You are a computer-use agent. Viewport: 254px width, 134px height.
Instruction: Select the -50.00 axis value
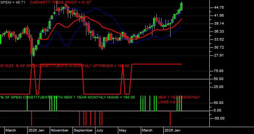pyautogui.click(x=219, y=118)
